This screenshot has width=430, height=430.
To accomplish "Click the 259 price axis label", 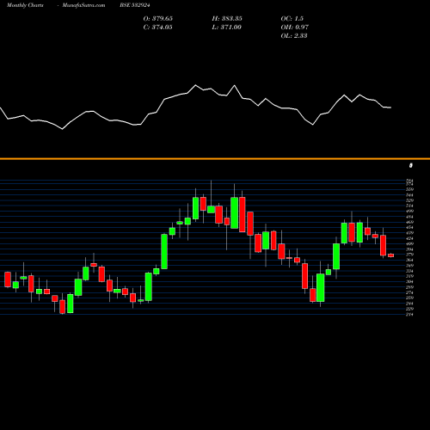I will point(409,298).
